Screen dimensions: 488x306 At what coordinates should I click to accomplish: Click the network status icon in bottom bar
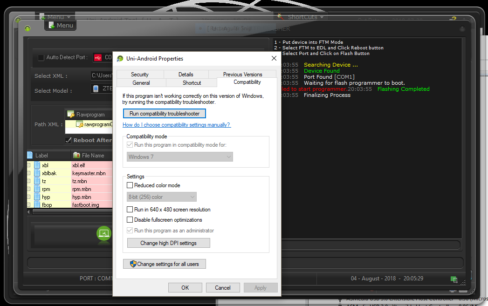point(454,279)
